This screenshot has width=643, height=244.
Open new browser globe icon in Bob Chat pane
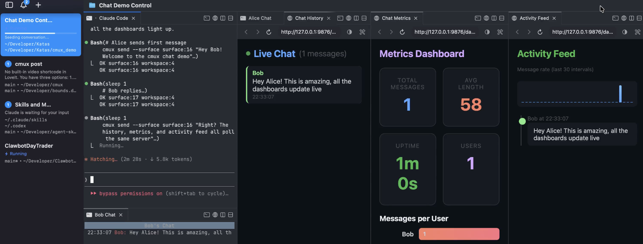(x=215, y=215)
